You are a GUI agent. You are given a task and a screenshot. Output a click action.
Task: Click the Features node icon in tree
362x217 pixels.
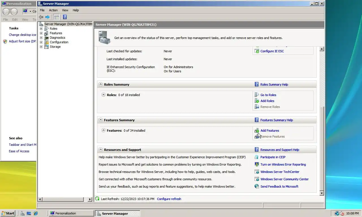[46, 33]
